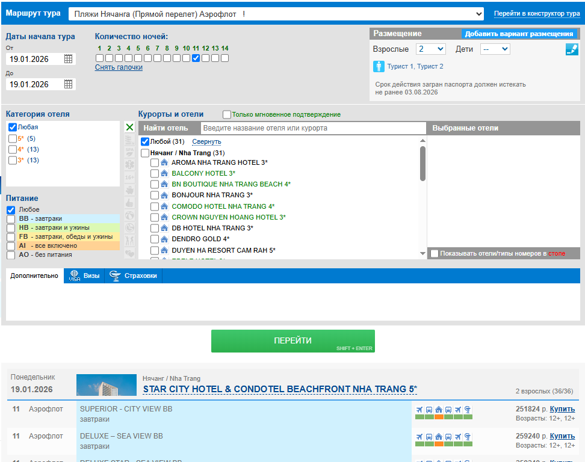Click the green X reset filters icon
This screenshot has width=585, height=462.
tap(129, 128)
